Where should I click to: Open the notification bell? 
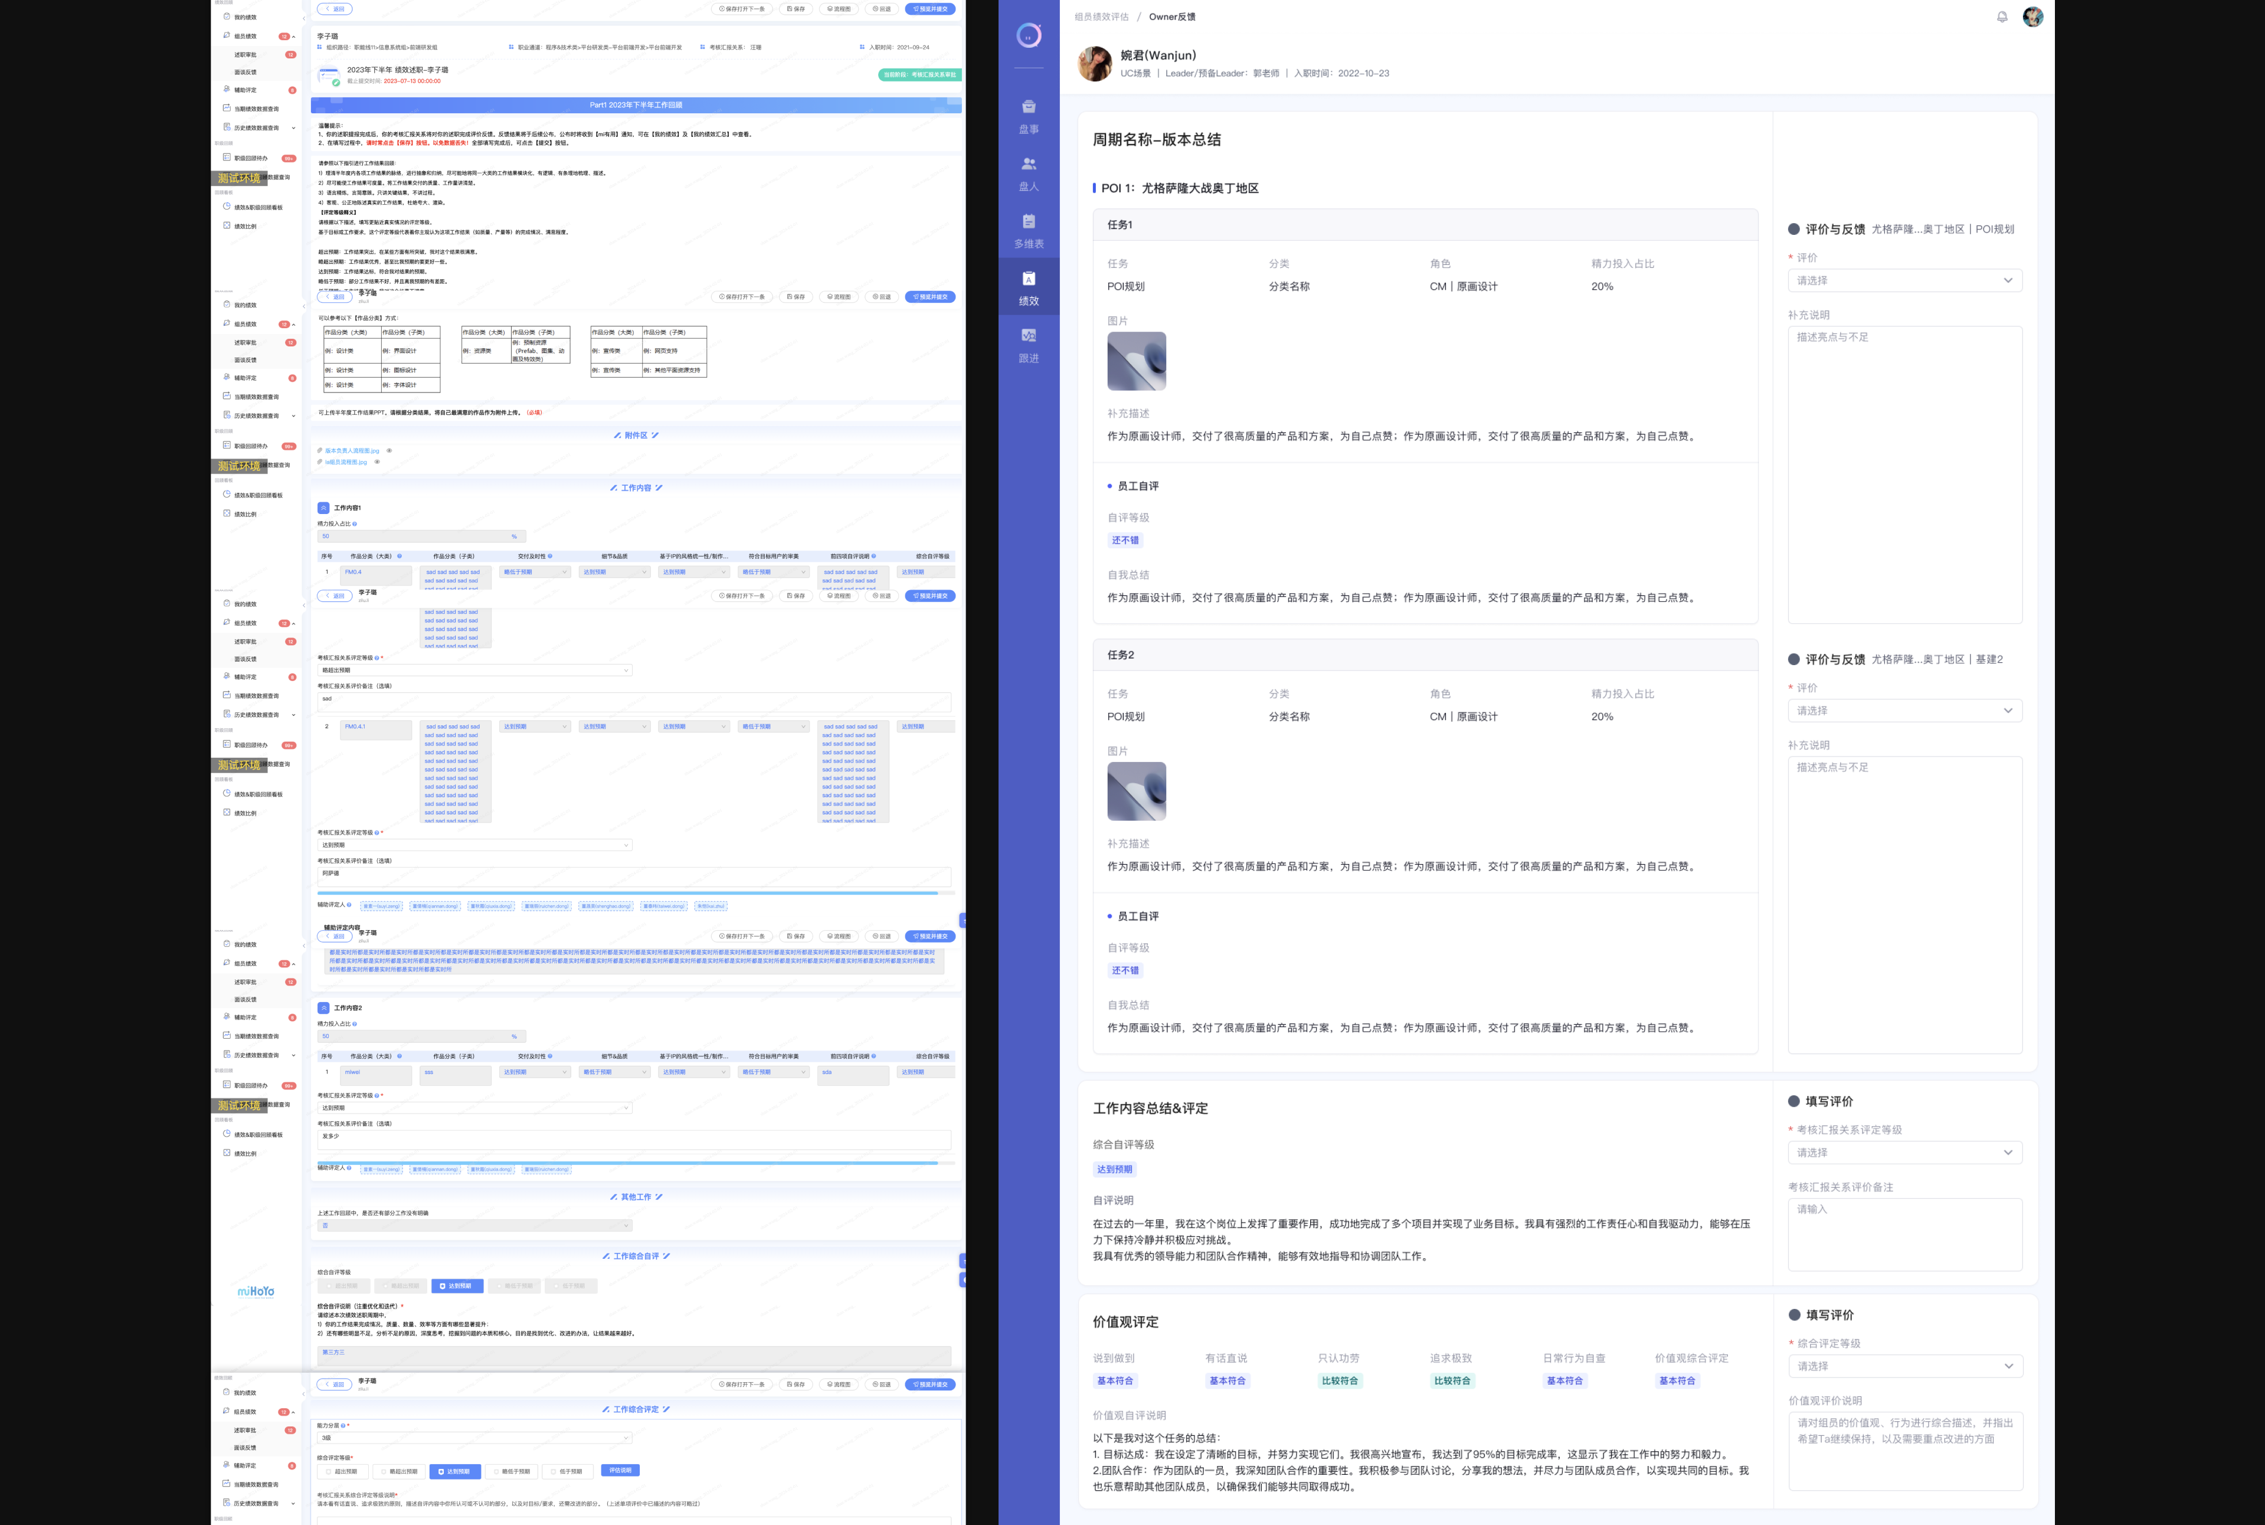pyautogui.click(x=2001, y=17)
